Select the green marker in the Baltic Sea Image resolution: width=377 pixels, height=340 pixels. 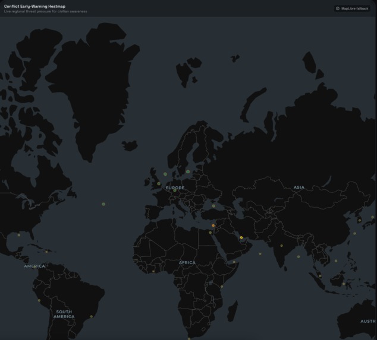[188, 171]
